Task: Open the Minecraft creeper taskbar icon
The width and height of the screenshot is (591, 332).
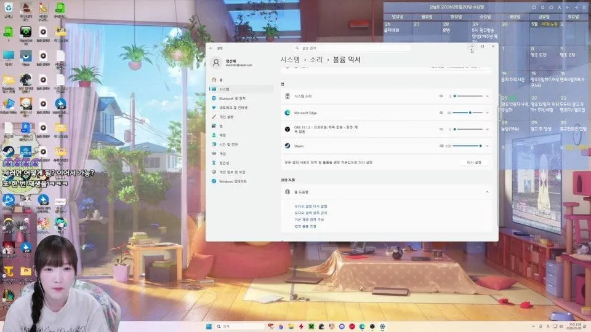Action: [312, 326]
